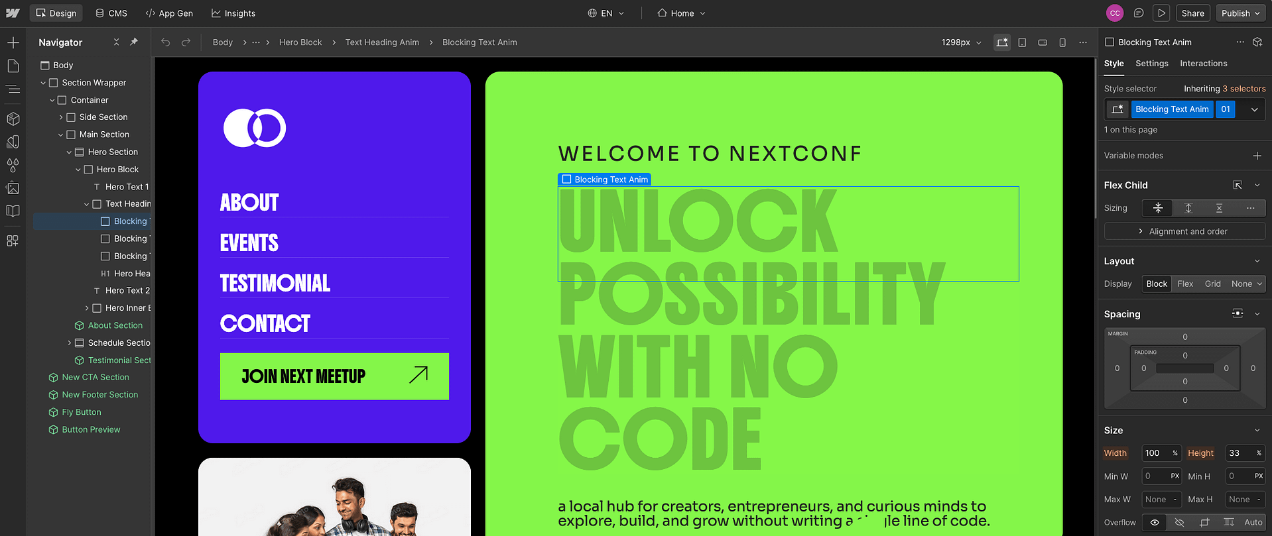
Task: Click the Redo arrow
Action: click(186, 42)
